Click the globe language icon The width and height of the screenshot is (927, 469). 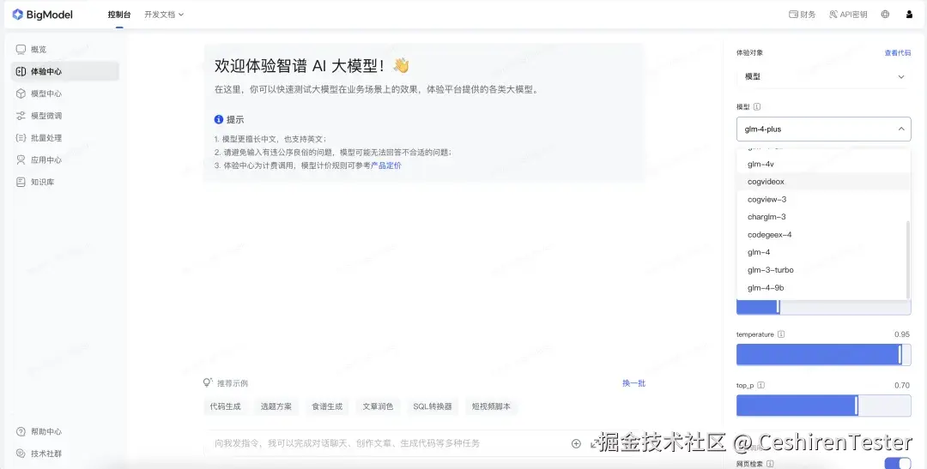pyautogui.click(x=885, y=15)
